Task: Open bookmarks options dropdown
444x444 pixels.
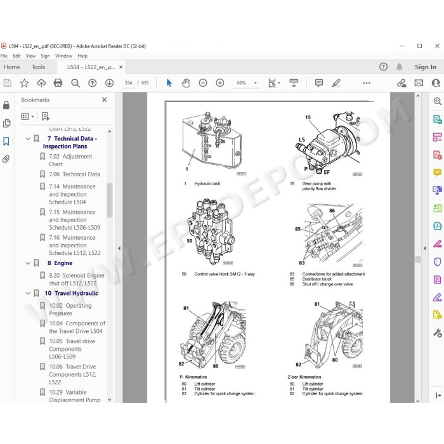Action: point(27,116)
